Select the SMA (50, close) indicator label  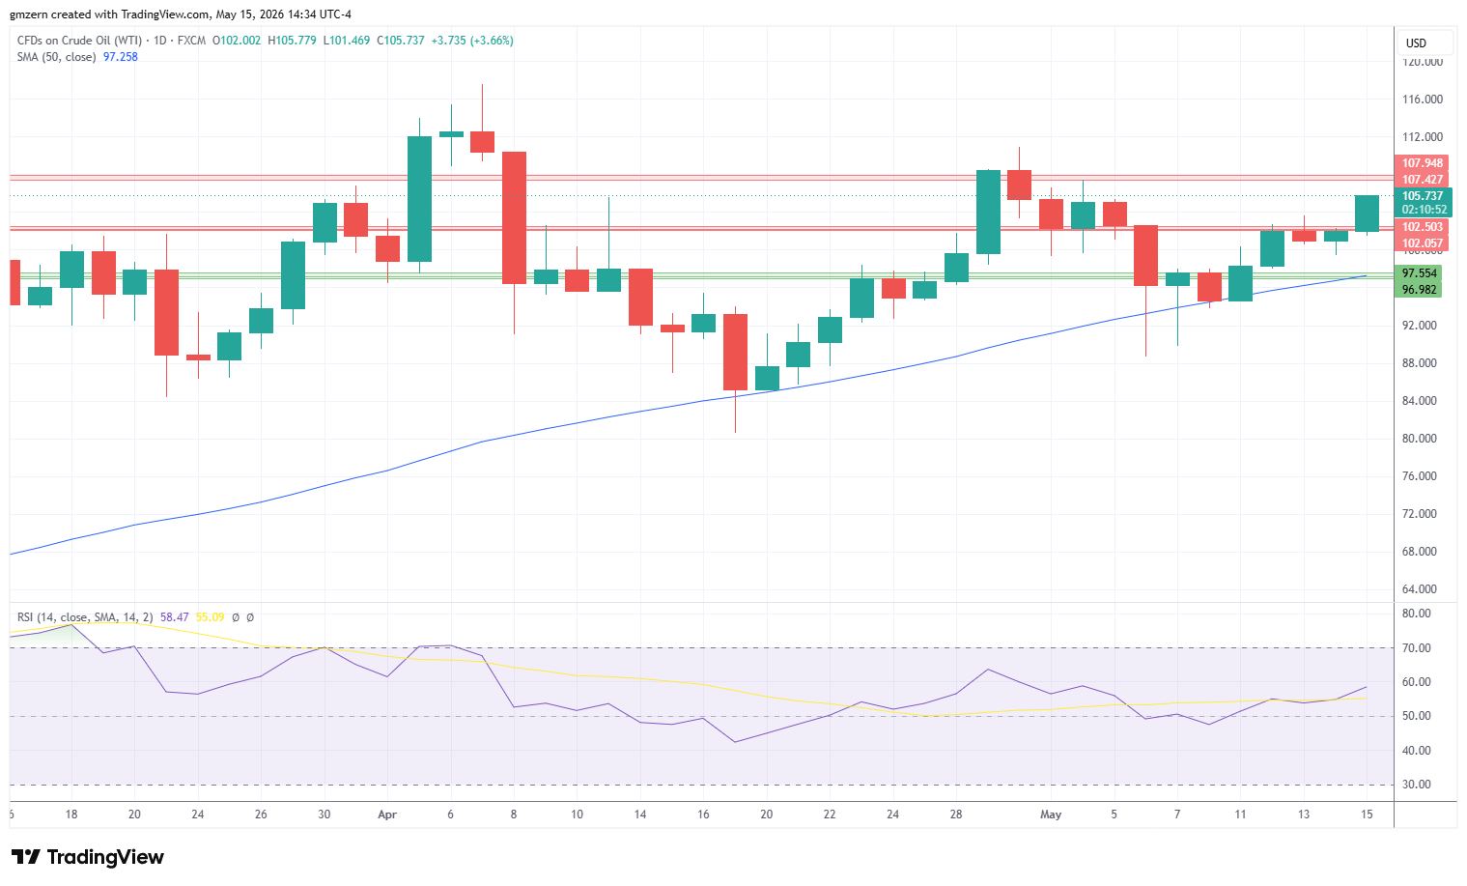tap(56, 57)
